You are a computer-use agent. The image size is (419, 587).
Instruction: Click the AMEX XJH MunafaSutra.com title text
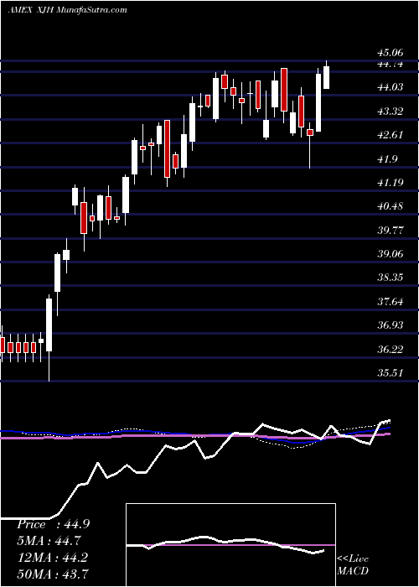click(67, 10)
